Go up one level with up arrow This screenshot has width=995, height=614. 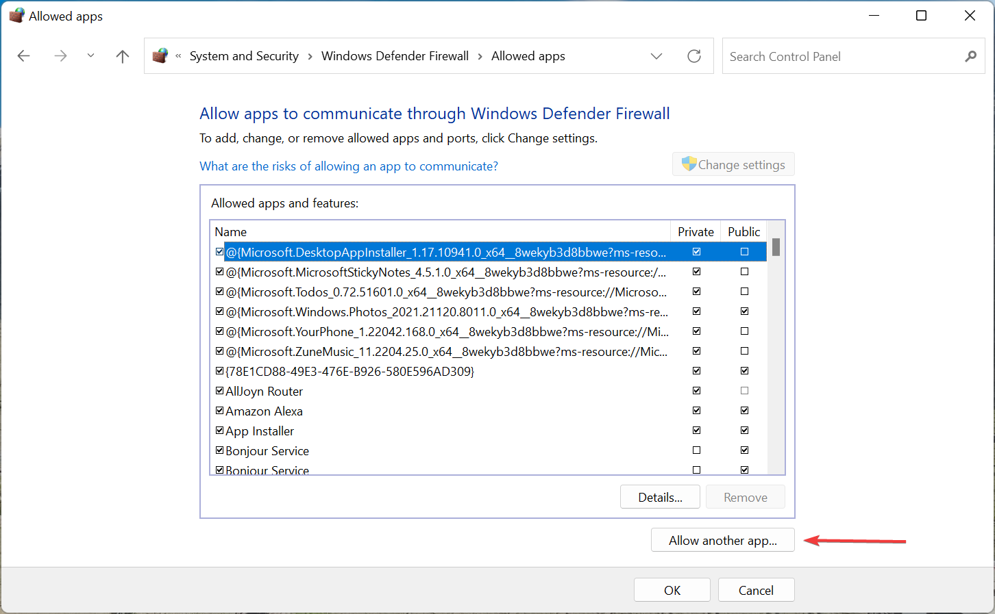click(123, 56)
